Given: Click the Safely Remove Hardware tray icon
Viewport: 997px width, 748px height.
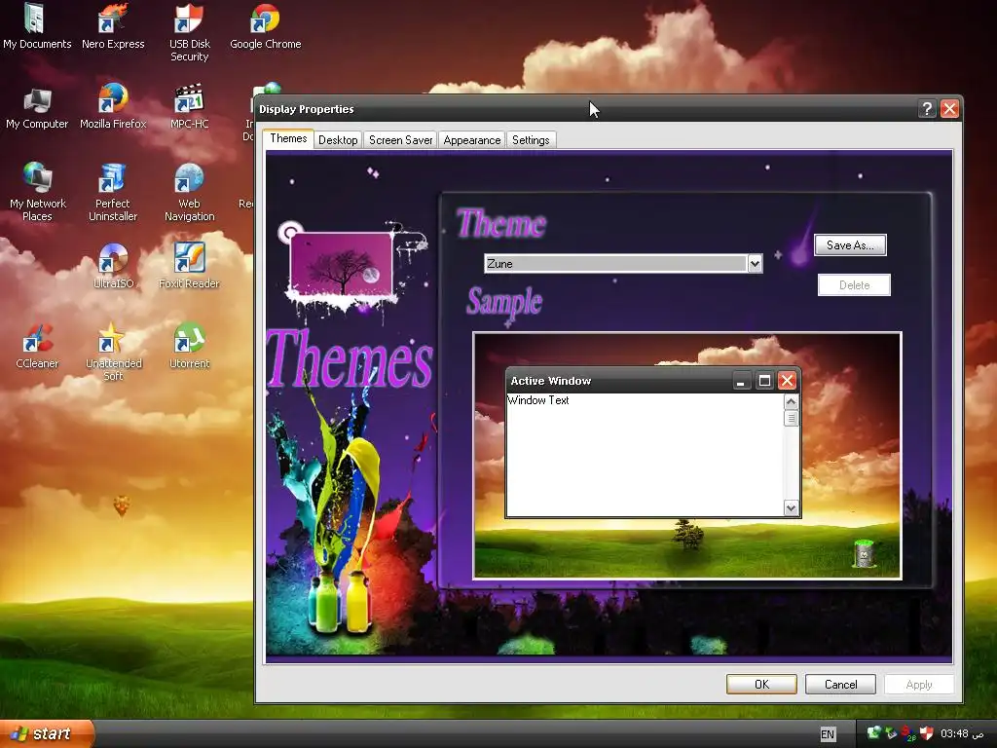Looking at the screenshot, I should [x=892, y=733].
